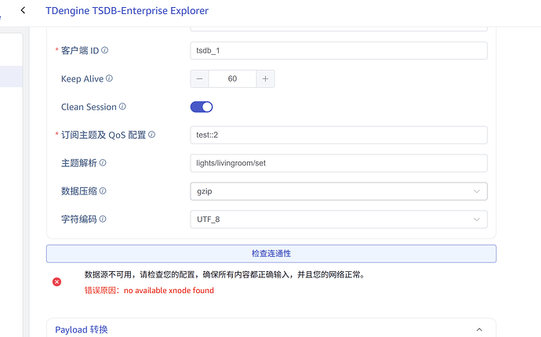Click the TDengine TSDB-Enterprise Explorer title
541x337 pixels.
(128, 11)
